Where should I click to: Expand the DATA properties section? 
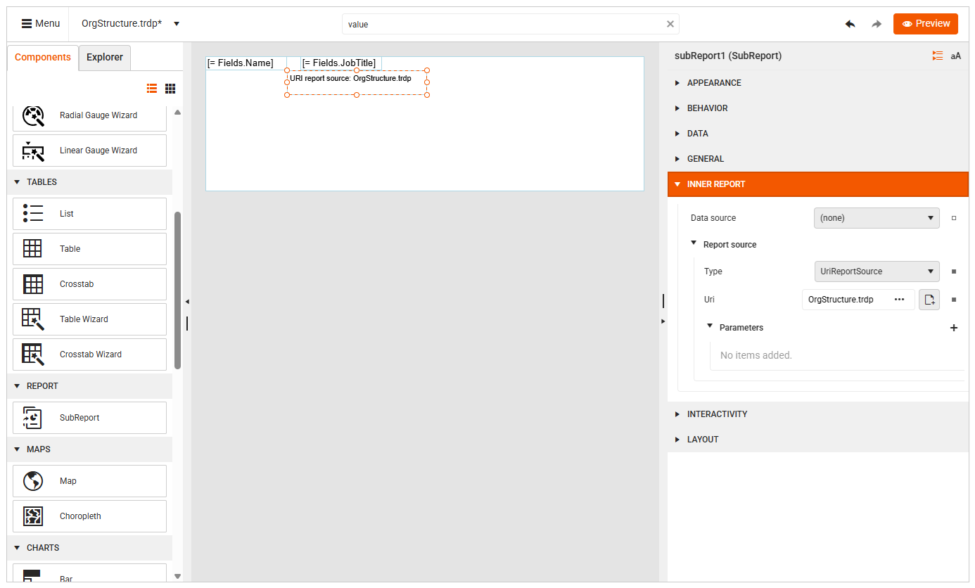coord(818,134)
